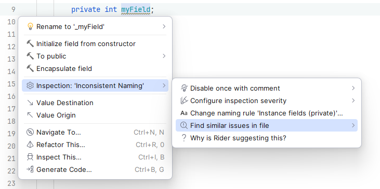Open Change naming rule 'Instance fields (private)'...
The width and height of the screenshot is (380, 189).
click(x=267, y=113)
